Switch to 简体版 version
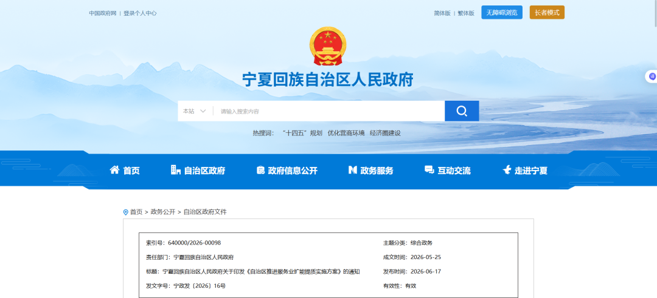Viewport: 657px width, 298px height. point(442,13)
